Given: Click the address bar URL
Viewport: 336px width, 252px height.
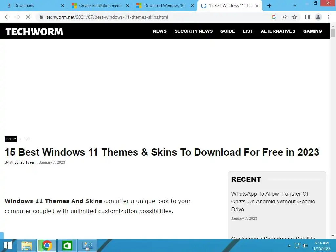Looking at the screenshot, I should coord(107,17).
